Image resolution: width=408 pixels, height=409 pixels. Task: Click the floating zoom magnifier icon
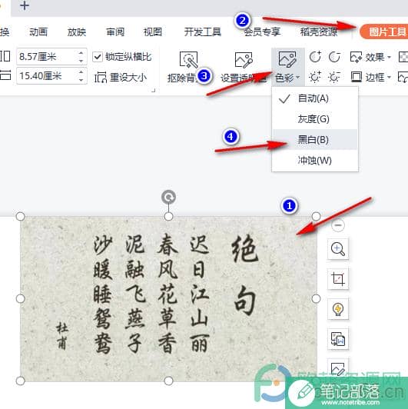[x=338, y=249]
